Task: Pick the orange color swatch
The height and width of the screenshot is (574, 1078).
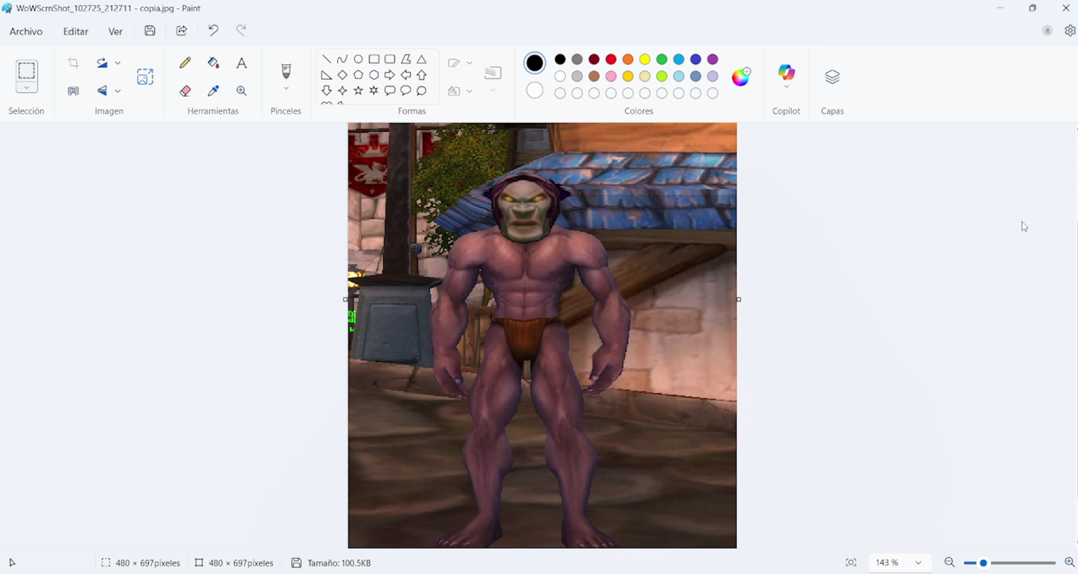Action: [628, 59]
